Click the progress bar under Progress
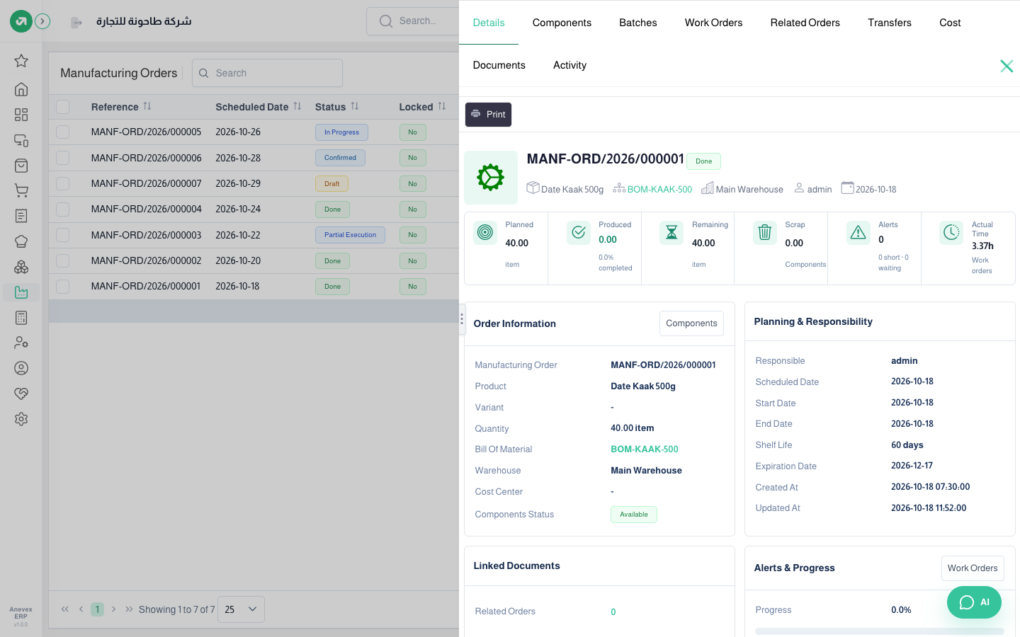Screen dimensions: 1020x637 (880, 631)
